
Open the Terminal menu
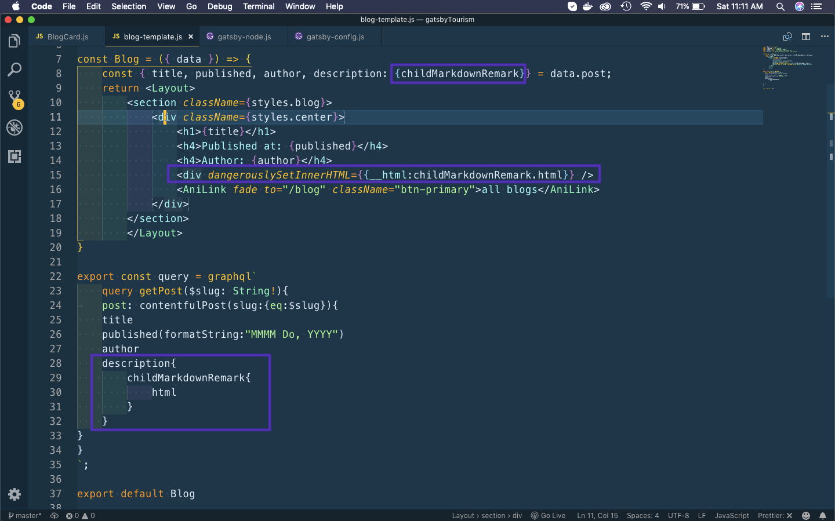coord(259,6)
